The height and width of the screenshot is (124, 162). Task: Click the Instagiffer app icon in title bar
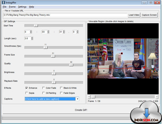click(x=4, y=3)
